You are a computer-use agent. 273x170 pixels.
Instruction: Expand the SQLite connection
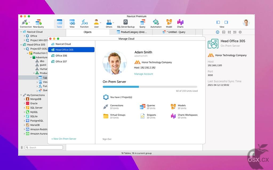point(24,116)
